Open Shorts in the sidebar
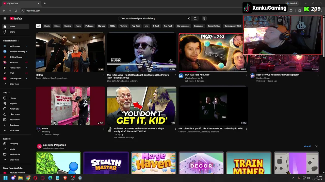This screenshot has width=325, height=182. point(15,32)
